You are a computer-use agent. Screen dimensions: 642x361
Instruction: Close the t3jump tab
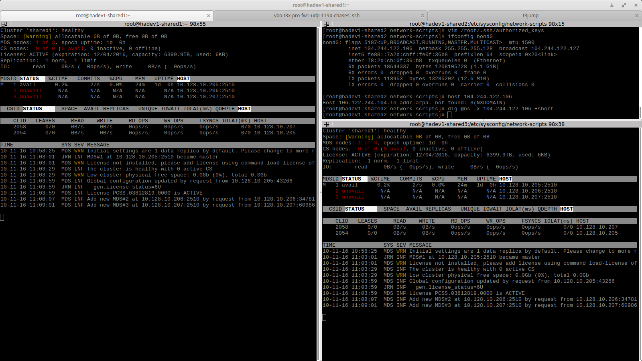click(636, 16)
